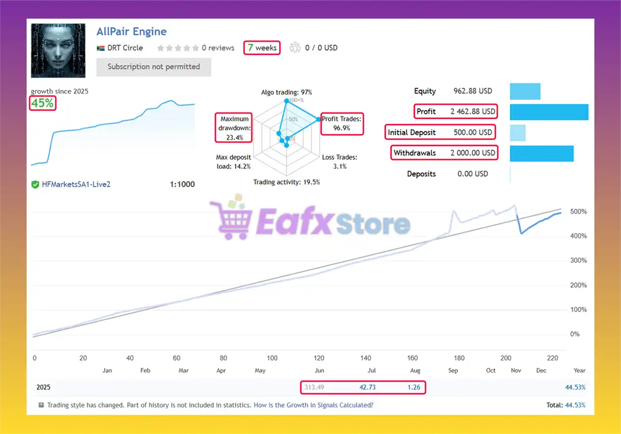The height and width of the screenshot is (434, 621).
Task: Click the Maximum drawdown: 23.4% label
Action: pos(234,128)
